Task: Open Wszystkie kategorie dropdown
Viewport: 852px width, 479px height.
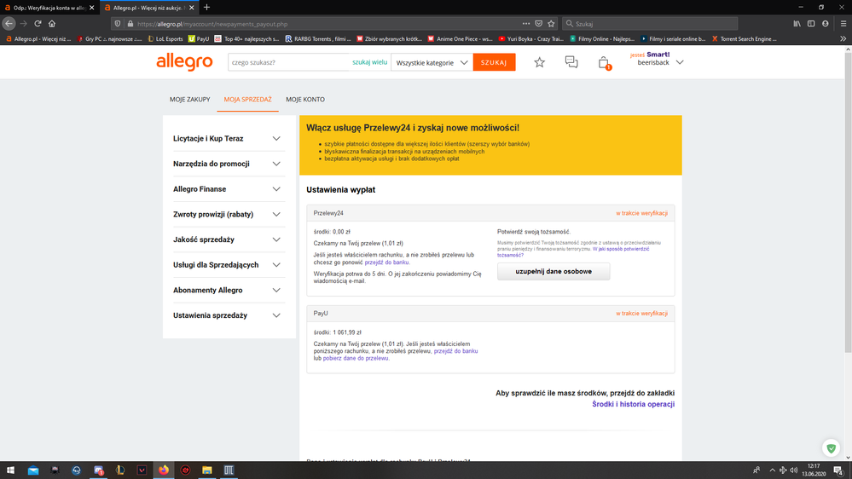Action: coord(432,62)
